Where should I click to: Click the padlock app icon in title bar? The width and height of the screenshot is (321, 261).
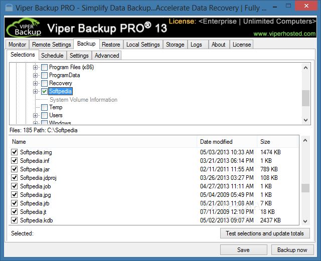coord(9,8)
